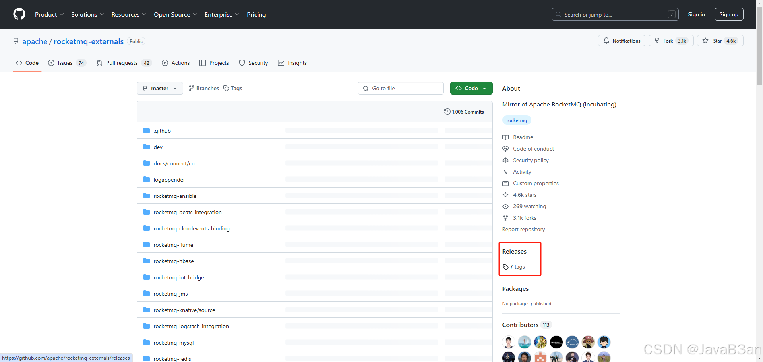Open the .github folder
Image resolution: width=763 pixels, height=362 pixels.
(162, 131)
